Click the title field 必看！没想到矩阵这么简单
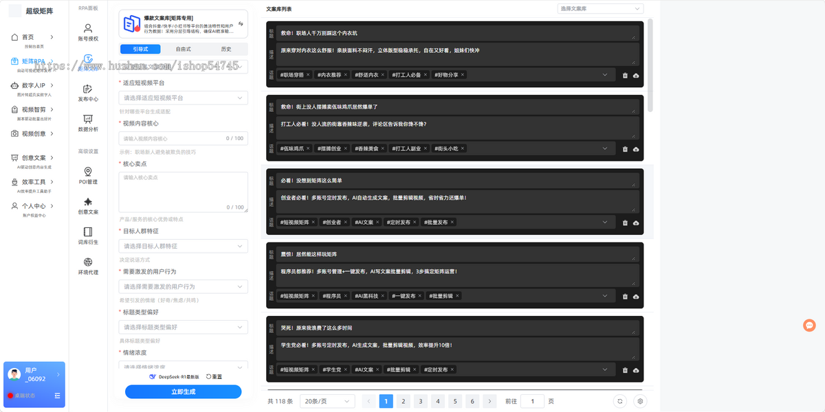Image resolution: width=825 pixels, height=412 pixels. pos(457,181)
